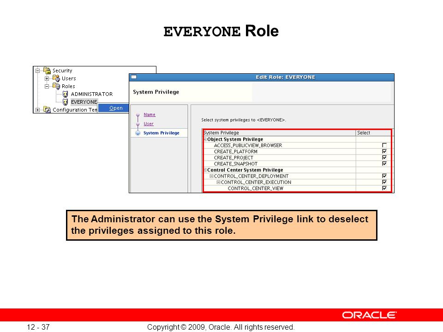Image resolution: width=443 pixels, height=332 pixels.
Task: Click the EVERYONE role mask icon
Action: pos(65,102)
